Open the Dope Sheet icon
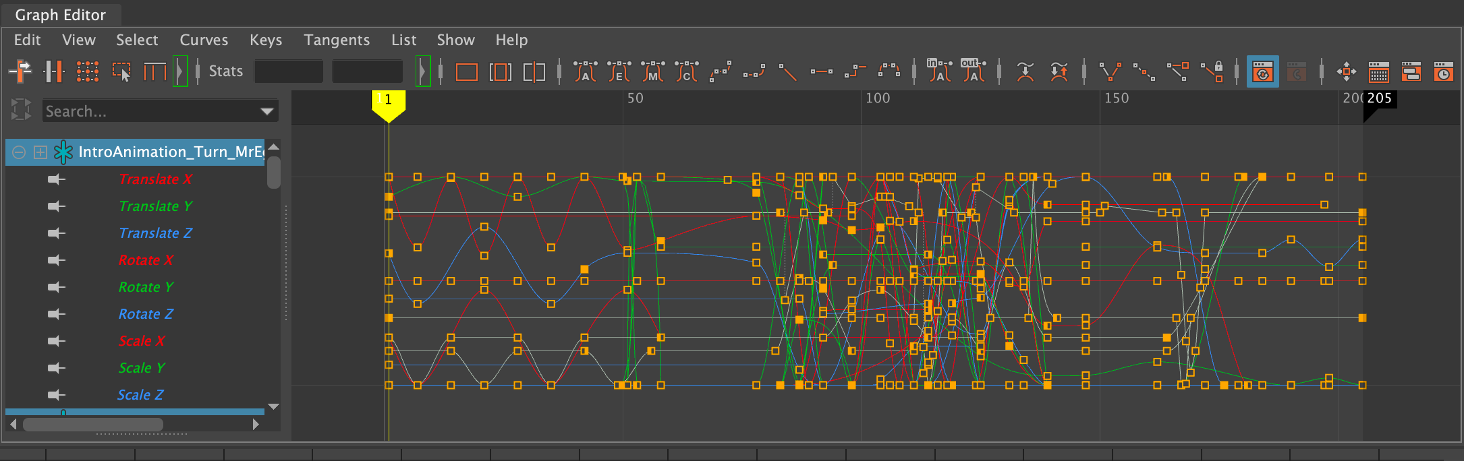The image size is (1464, 461). (1378, 71)
